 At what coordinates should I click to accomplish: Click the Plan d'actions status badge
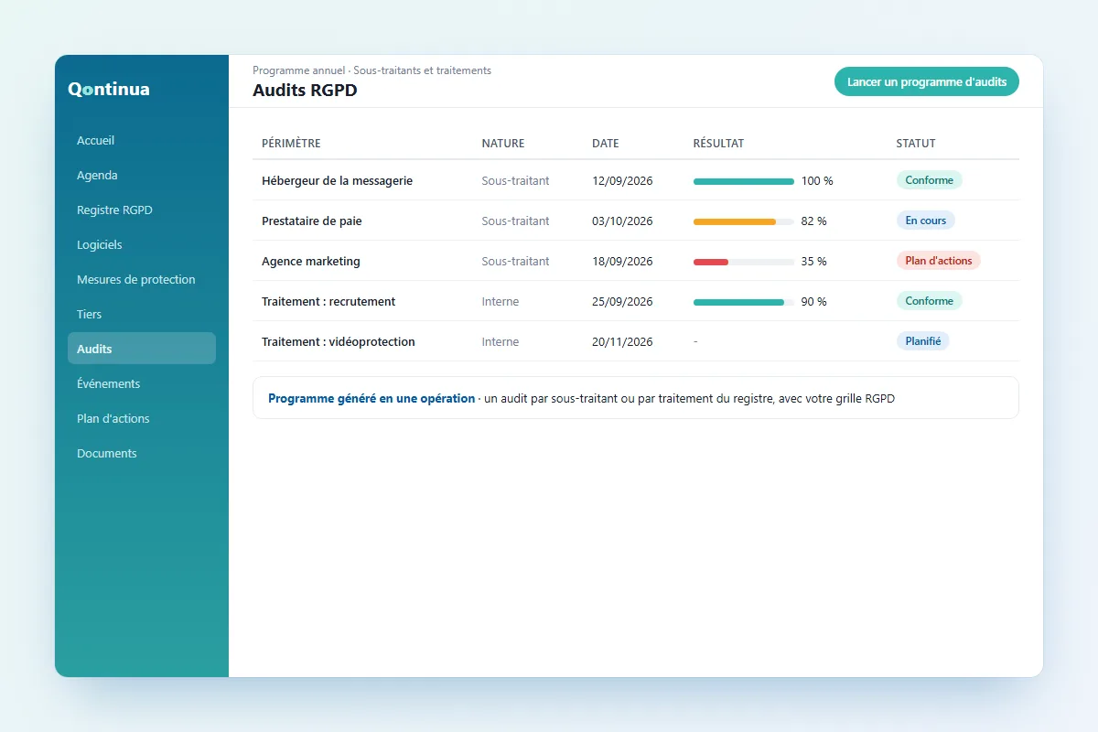click(x=938, y=261)
